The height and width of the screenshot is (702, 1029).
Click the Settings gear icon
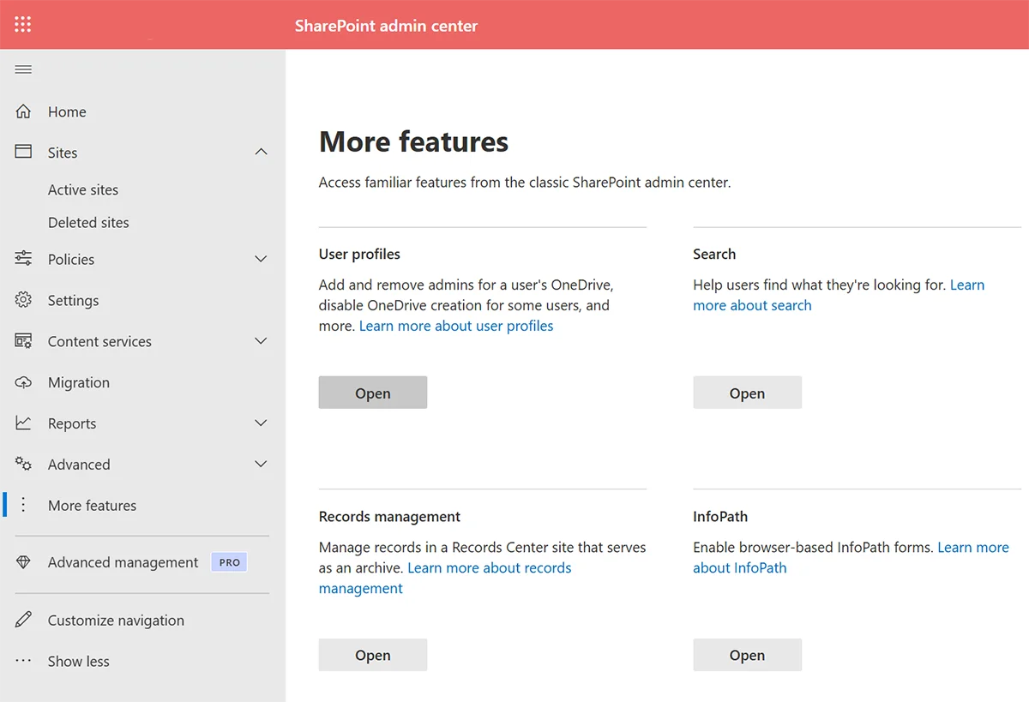pyautogui.click(x=21, y=300)
